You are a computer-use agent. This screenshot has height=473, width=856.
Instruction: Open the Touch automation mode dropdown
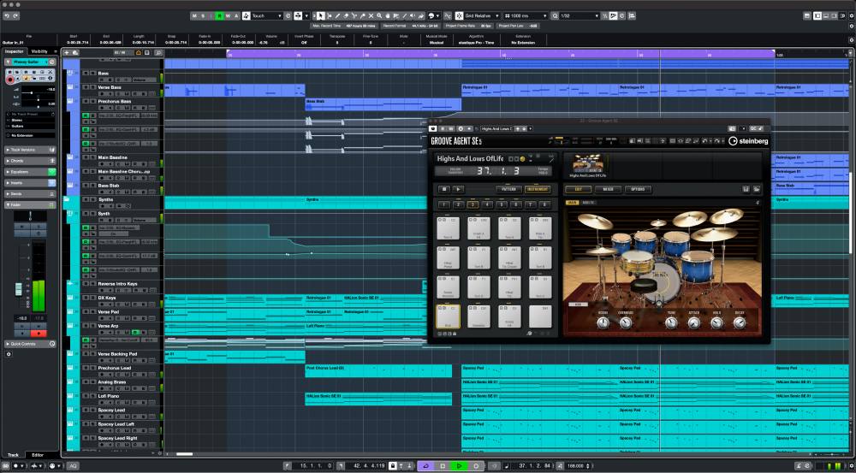point(265,15)
